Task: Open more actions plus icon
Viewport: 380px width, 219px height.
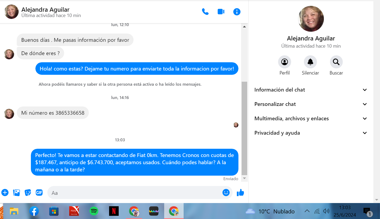Action: (x=5, y=192)
